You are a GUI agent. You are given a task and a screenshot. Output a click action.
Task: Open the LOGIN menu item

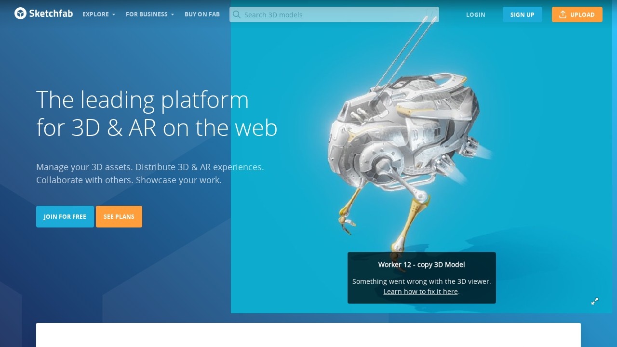476,15
